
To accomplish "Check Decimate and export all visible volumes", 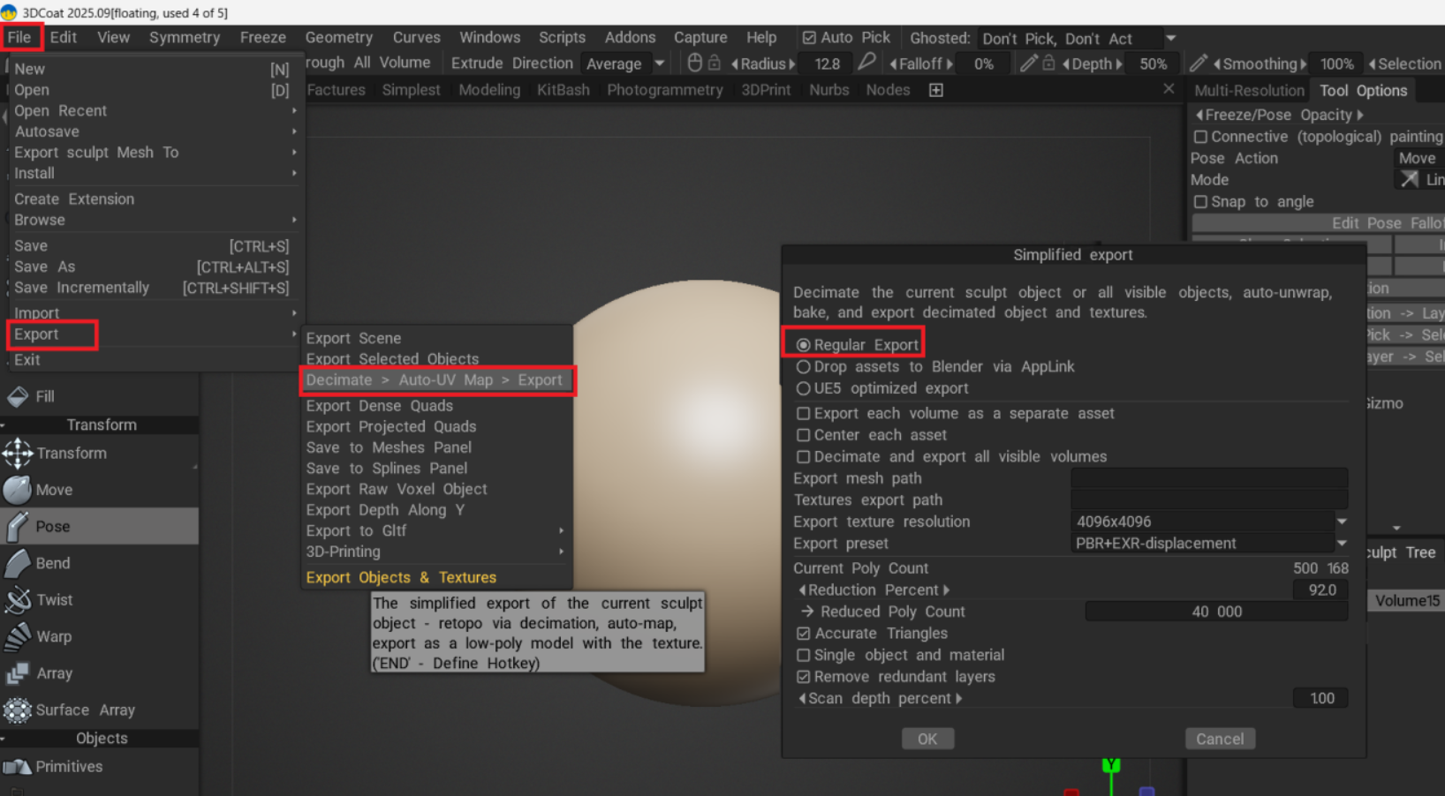I will tap(804, 456).
